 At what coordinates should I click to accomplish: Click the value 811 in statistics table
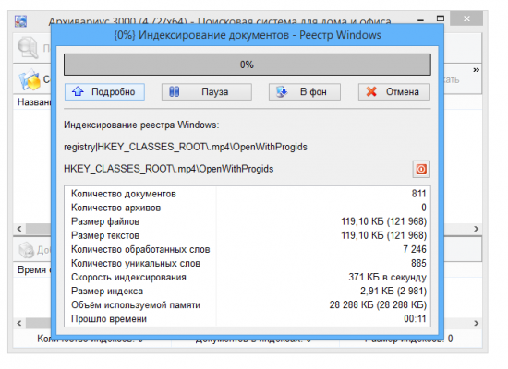click(418, 194)
